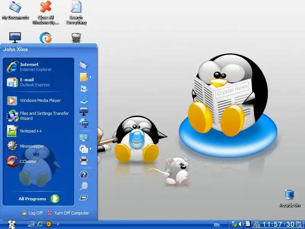Expand the quick launch overflow chevron
The image size is (305, 229).
point(58,224)
